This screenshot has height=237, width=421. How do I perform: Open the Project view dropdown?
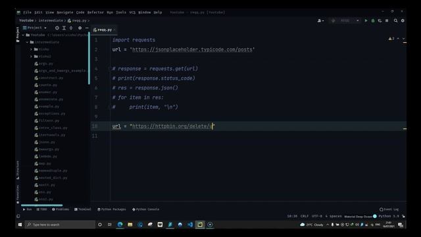click(x=35, y=28)
